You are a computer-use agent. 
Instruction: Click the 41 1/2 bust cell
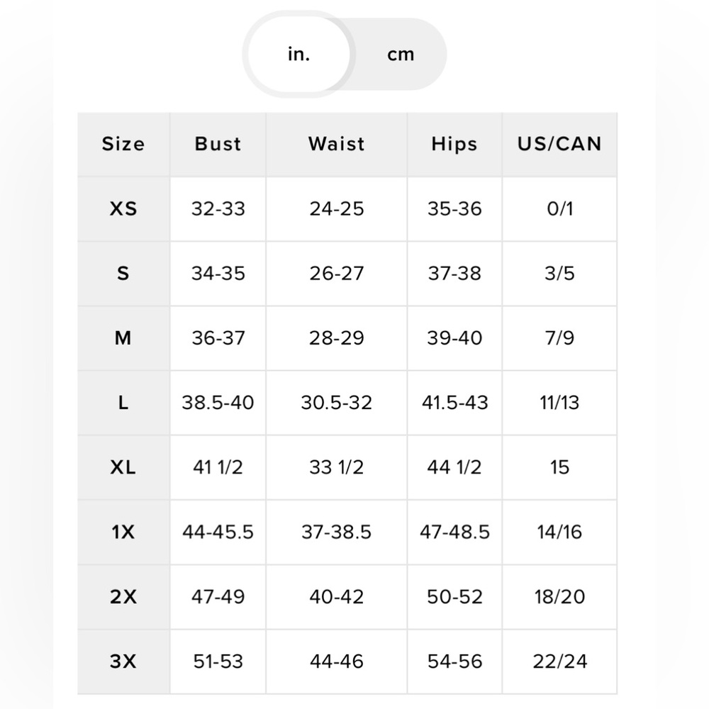click(218, 467)
